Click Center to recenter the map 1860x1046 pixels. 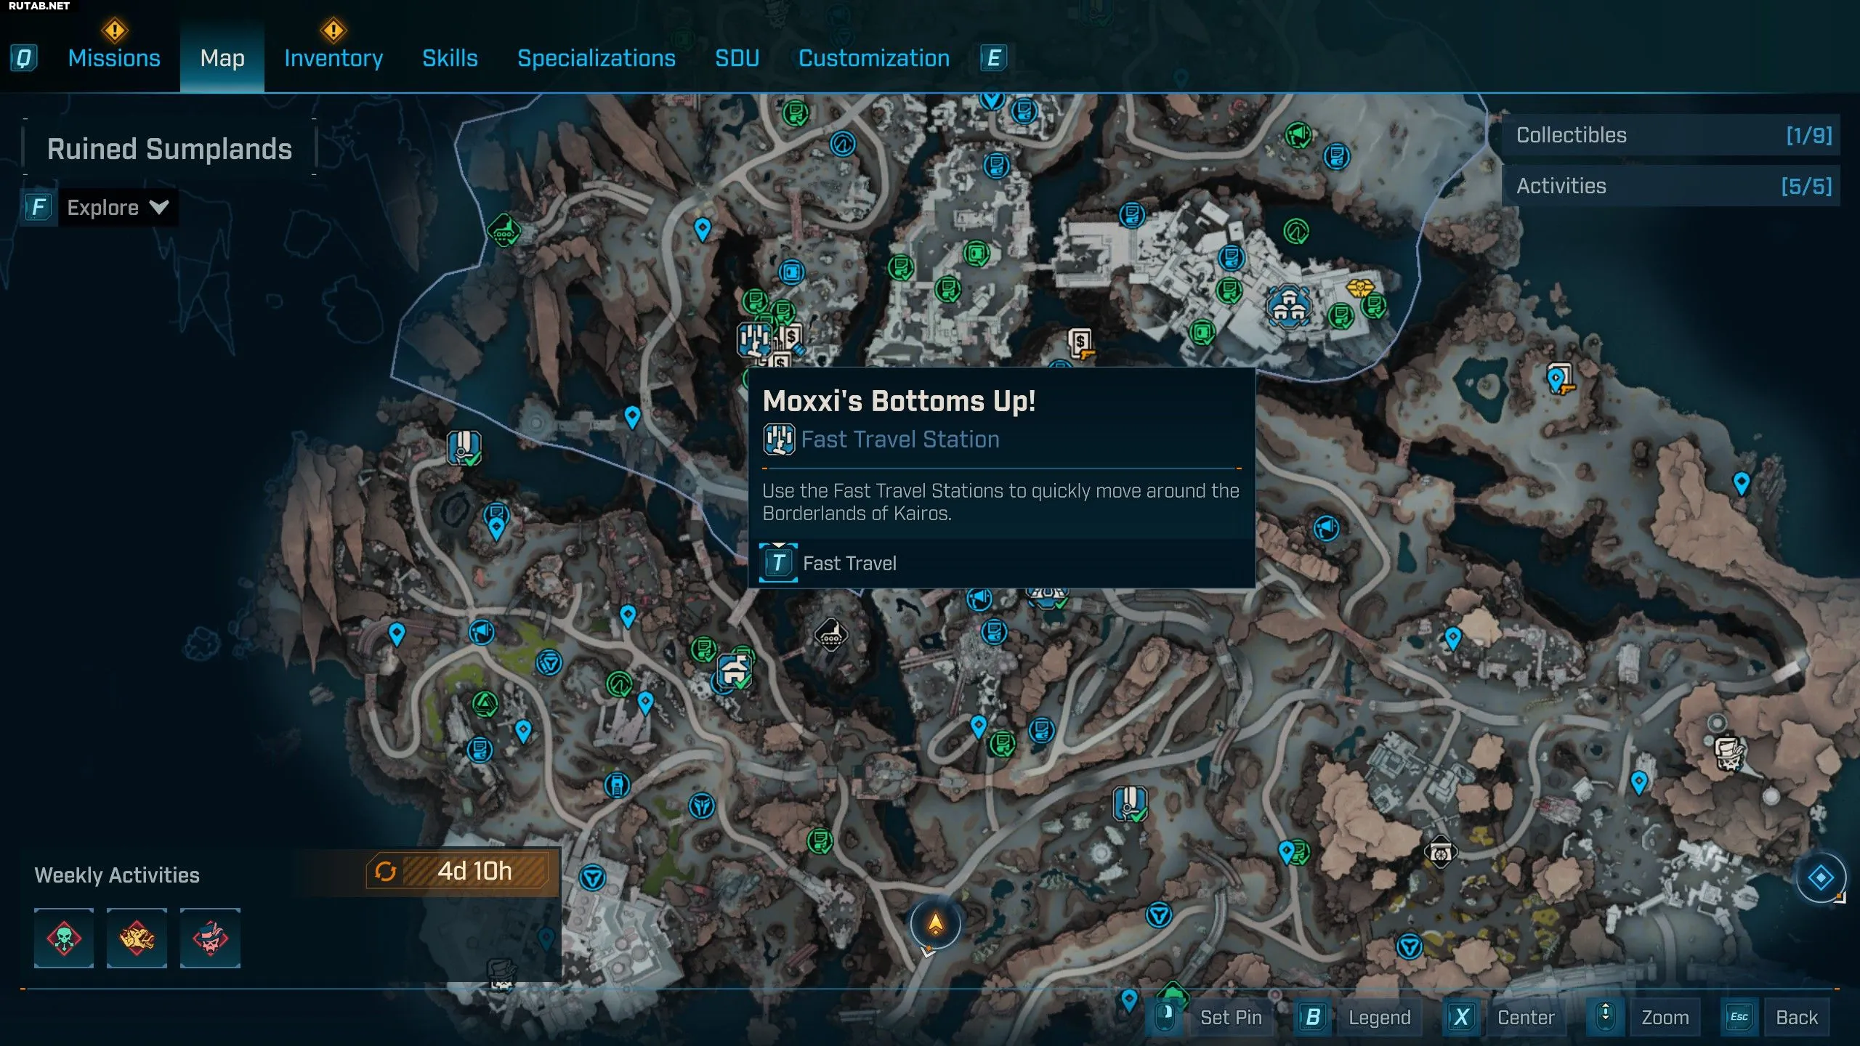[1526, 1018]
